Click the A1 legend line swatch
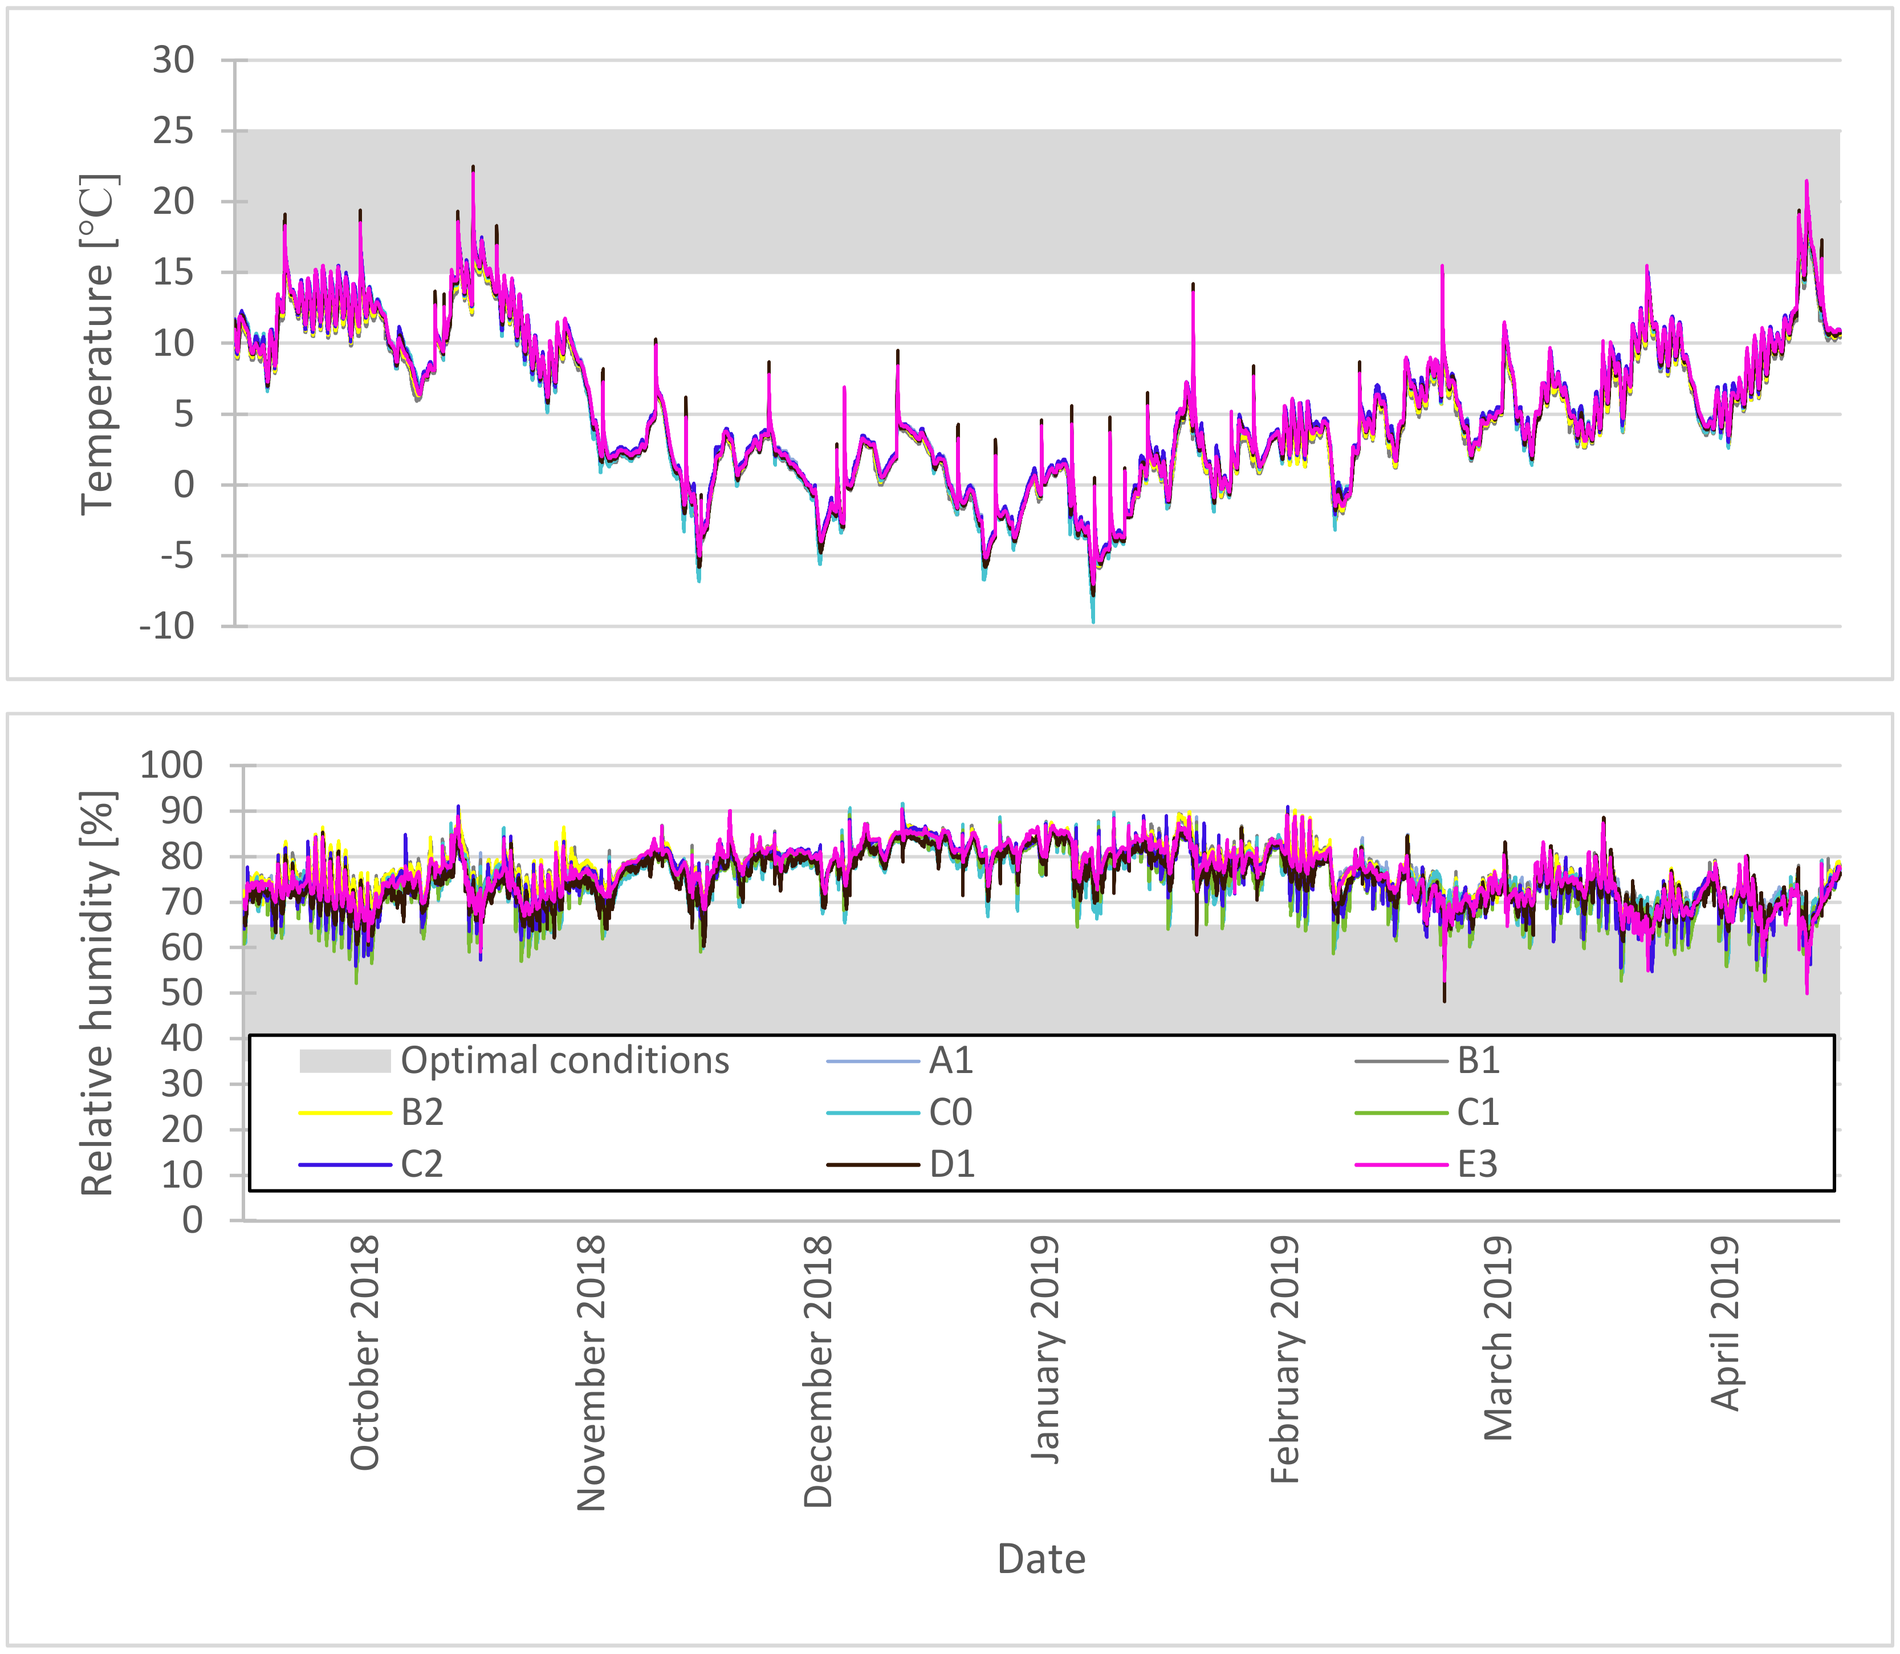 click(x=873, y=1062)
